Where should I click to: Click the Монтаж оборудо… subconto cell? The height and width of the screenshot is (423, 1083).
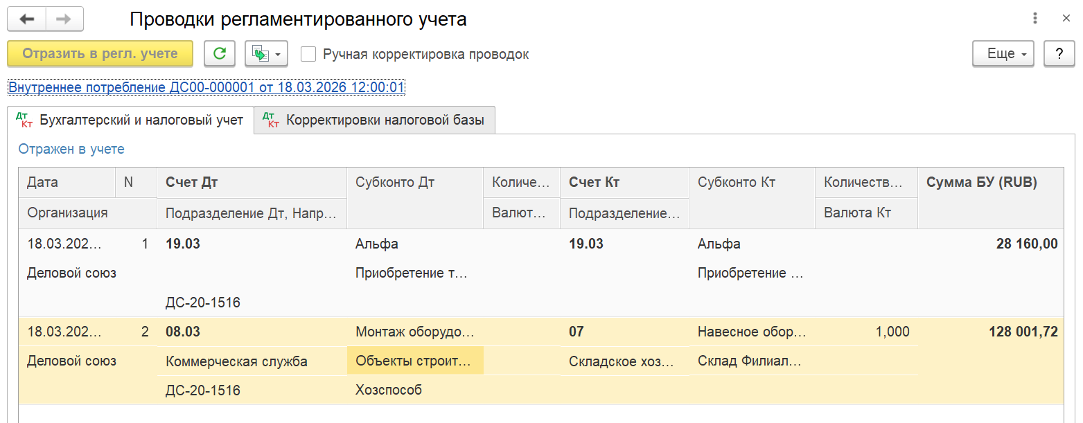414,332
